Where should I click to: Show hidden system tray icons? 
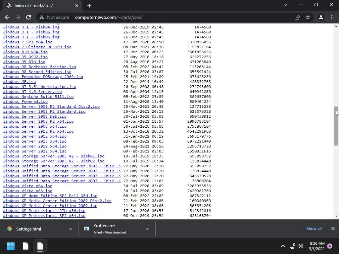tap(283, 246)
